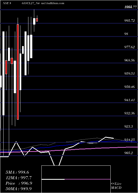Click the ns1.bullkhan.com watermark text

53,3
